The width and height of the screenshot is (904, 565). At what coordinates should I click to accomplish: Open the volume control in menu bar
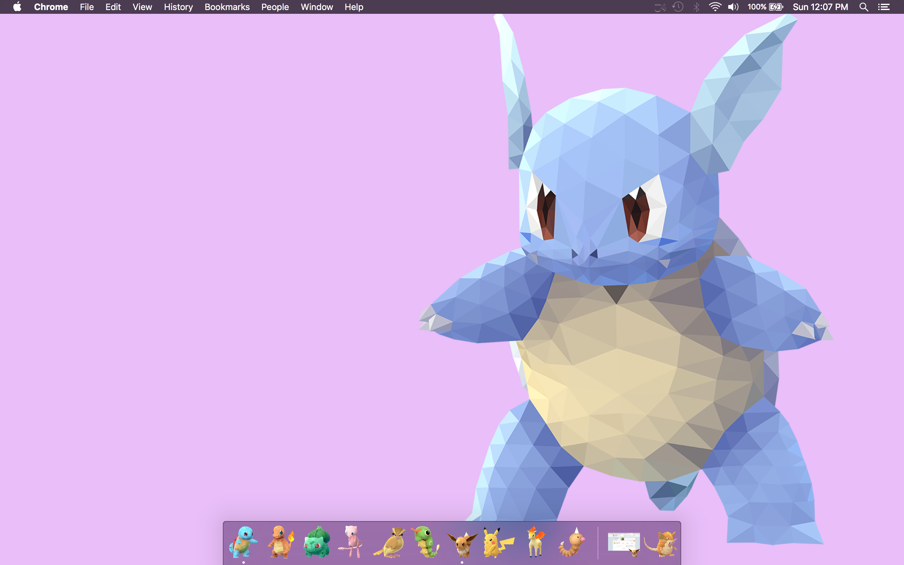click(733, 7)
